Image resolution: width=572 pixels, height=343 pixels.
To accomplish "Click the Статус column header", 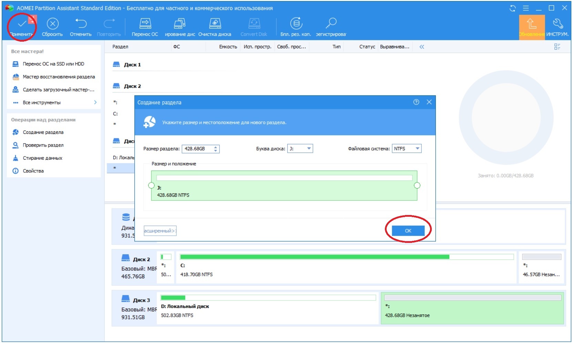I will click(x=367, y=47).
